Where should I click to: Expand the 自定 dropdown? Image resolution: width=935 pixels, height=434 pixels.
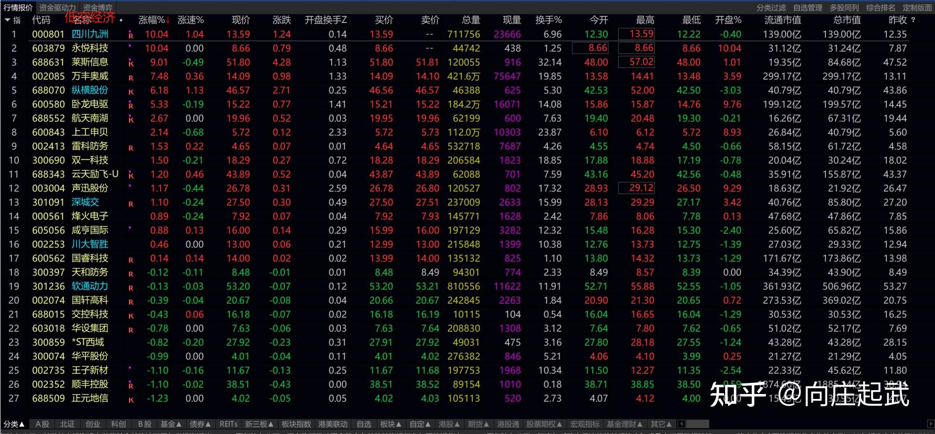pyautogui.click(x=420, y=424)
